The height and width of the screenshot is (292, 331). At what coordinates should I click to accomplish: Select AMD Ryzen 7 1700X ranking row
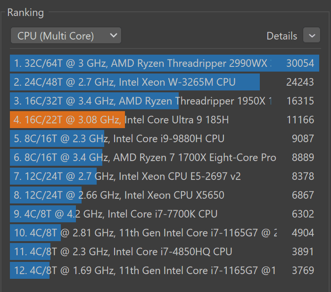165,157
